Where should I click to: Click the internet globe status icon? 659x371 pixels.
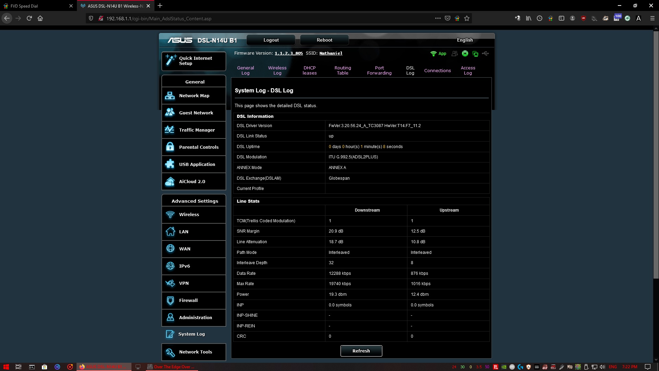click(465, 54)
